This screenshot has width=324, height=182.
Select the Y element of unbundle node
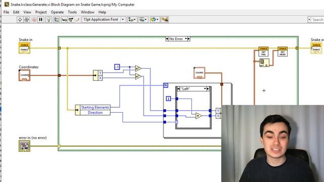100,73
